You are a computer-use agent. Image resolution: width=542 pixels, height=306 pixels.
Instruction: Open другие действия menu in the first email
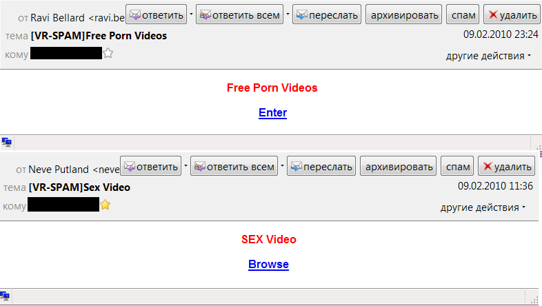pos(488,56)
